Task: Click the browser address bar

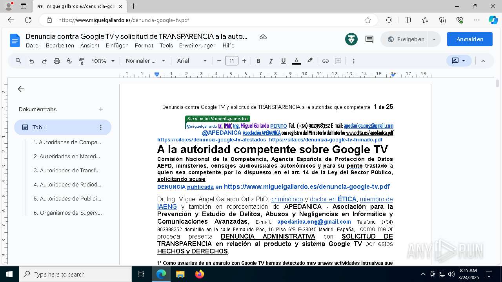Action: click(208, 20)
